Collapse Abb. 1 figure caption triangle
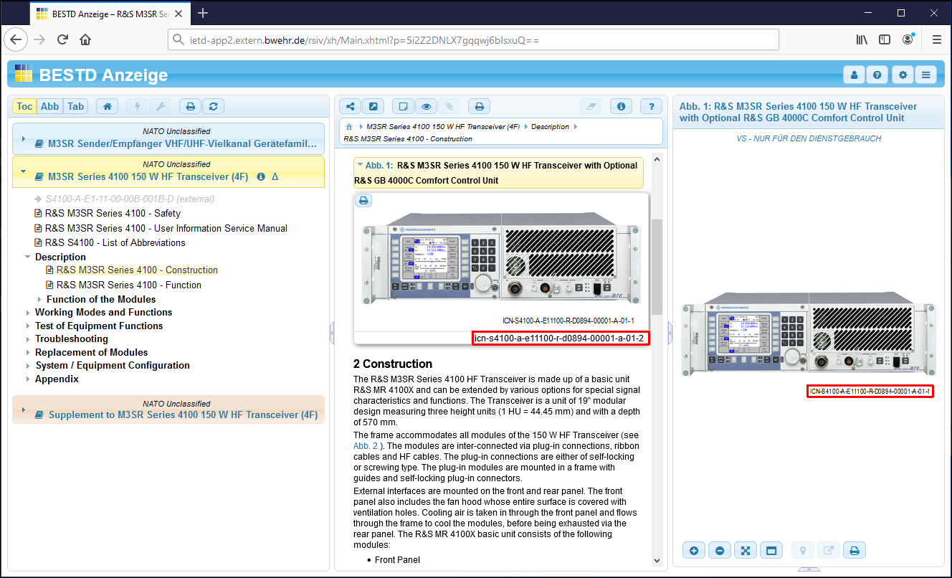This screenshot has width=952, height=578. pos(360,165)
